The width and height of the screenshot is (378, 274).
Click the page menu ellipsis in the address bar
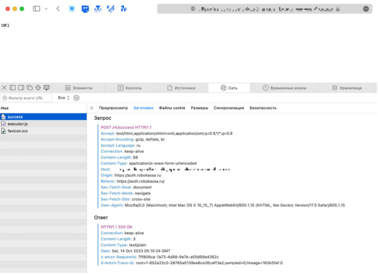point(366,9)
